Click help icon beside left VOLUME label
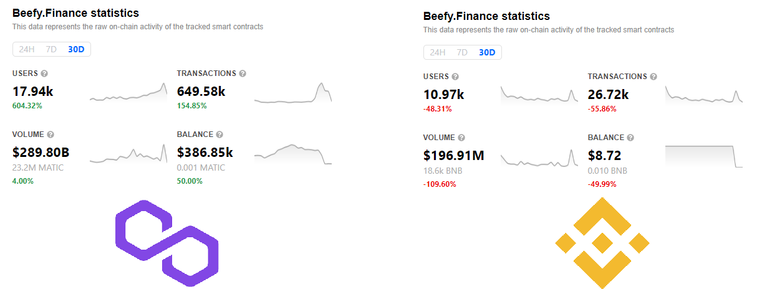This screenshot has width=762, height=302. (x=51, y=134)
